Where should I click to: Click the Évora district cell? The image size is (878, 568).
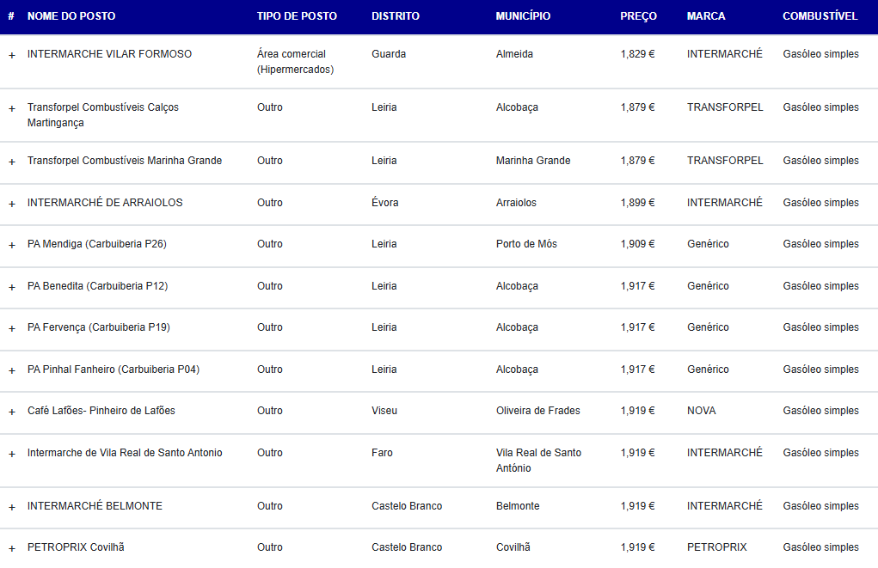point(384,202)
